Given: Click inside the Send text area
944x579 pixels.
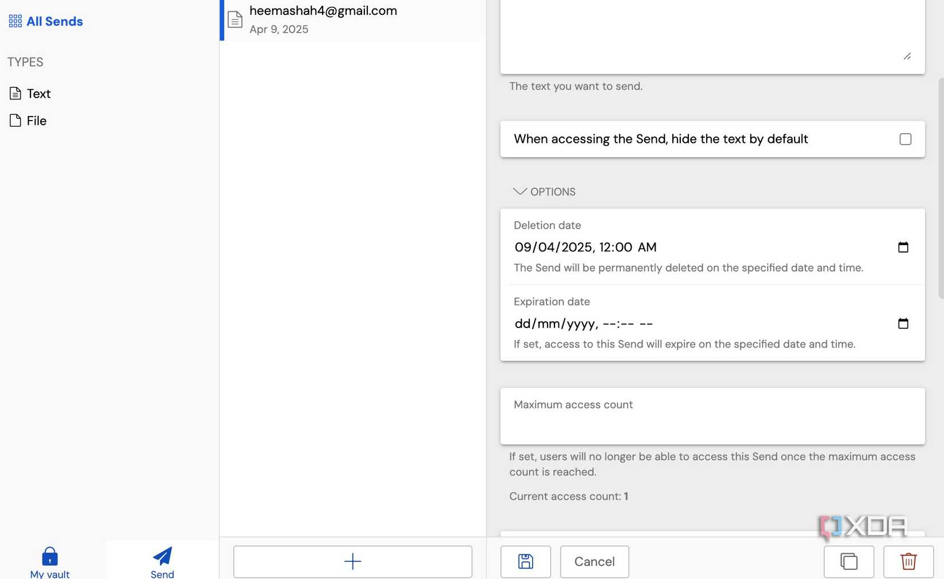Looking at the screenshot, I should [x=712, y=35].
